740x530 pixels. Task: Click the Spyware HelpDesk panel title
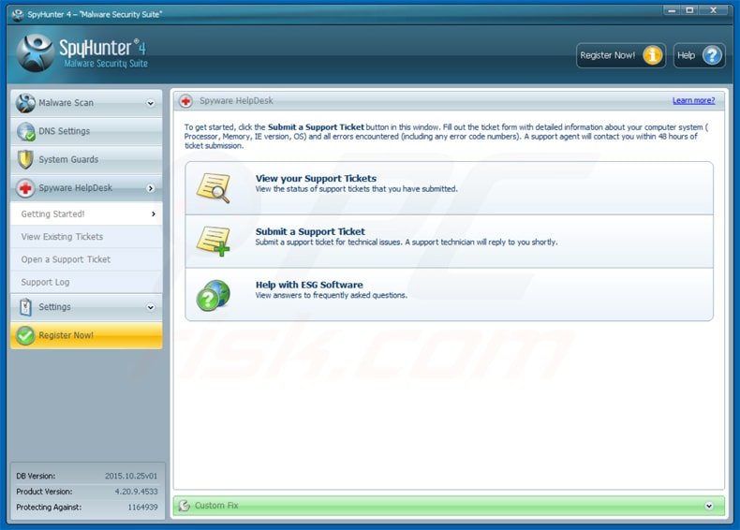tap(236, 101)
